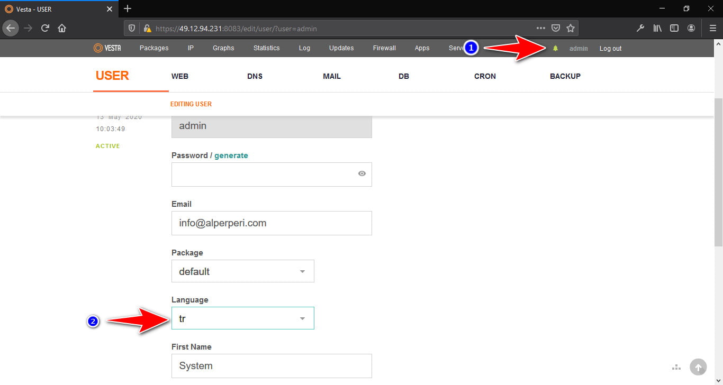This screenshot has height=385, width=723.
Task: Click the page vertical scrollbar
Action: click(x=718, y=172)
